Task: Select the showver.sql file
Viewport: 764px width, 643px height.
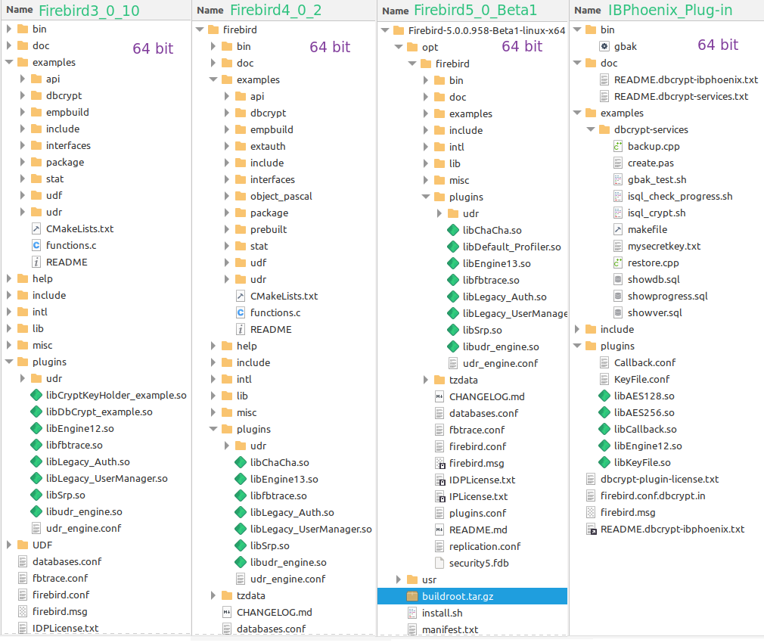Action: (654, 312)
